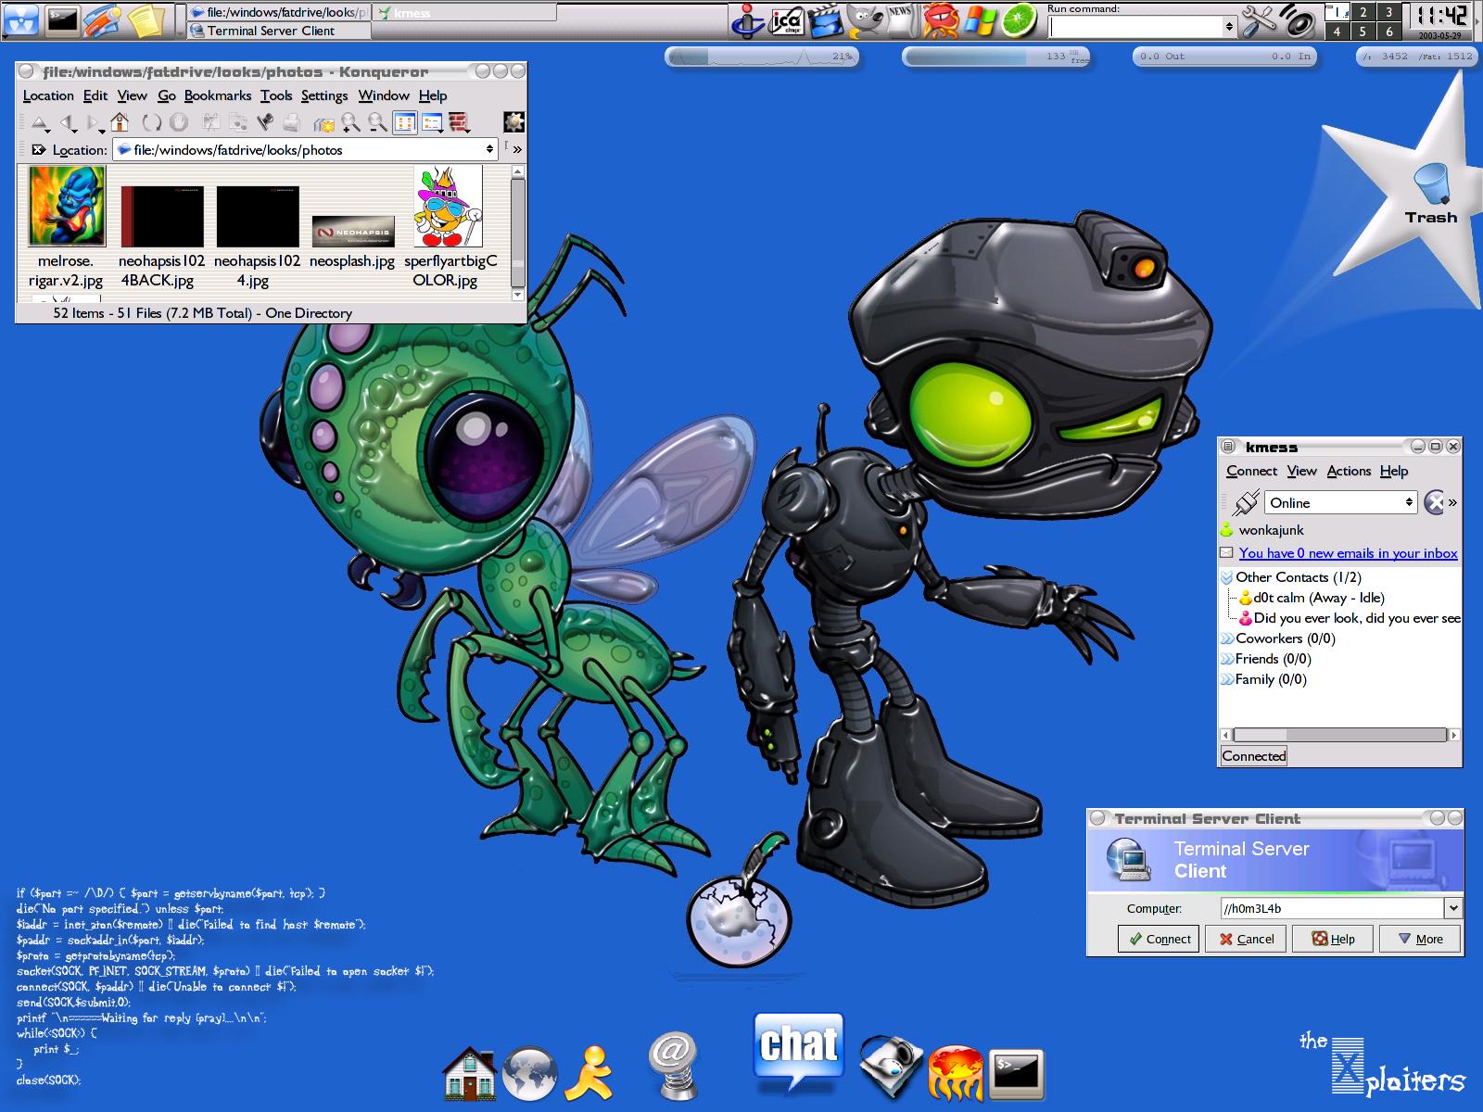This screenshot has height=1112, width=1483.
Task: Show hidden kmess toolbar items chevron
Action: point(1452,502)
